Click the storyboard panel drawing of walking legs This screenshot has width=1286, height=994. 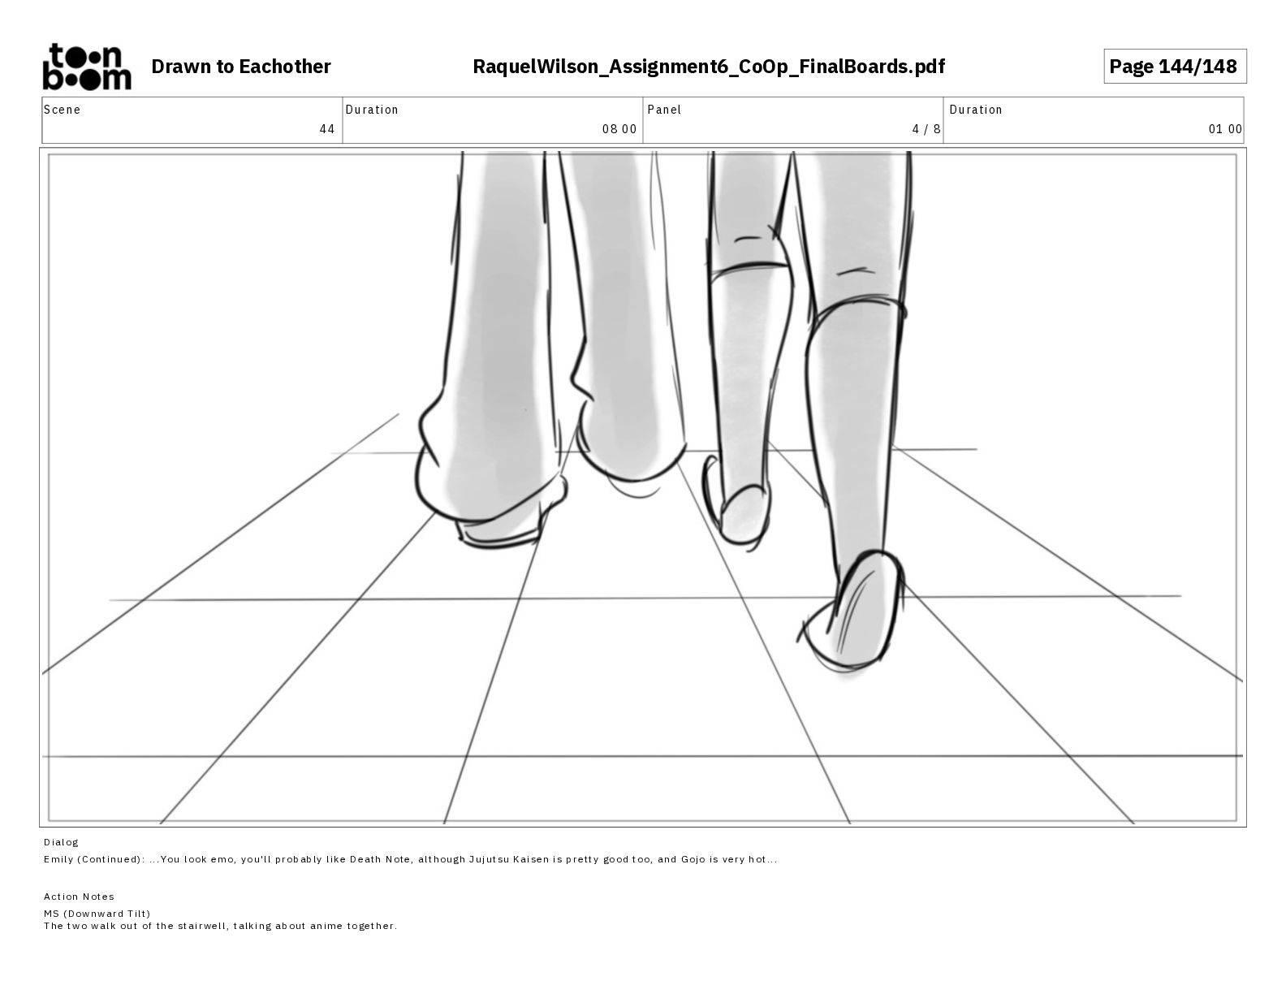[x=643, y=487]
